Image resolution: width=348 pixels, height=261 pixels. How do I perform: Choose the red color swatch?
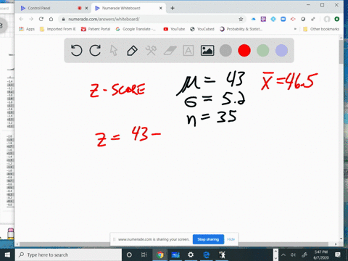(244, 51)
